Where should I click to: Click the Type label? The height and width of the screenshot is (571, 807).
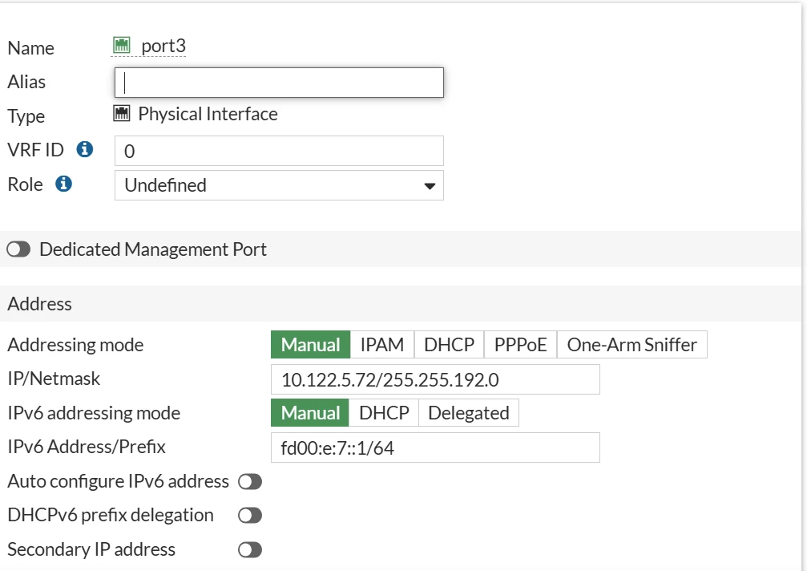pos(26,116)
